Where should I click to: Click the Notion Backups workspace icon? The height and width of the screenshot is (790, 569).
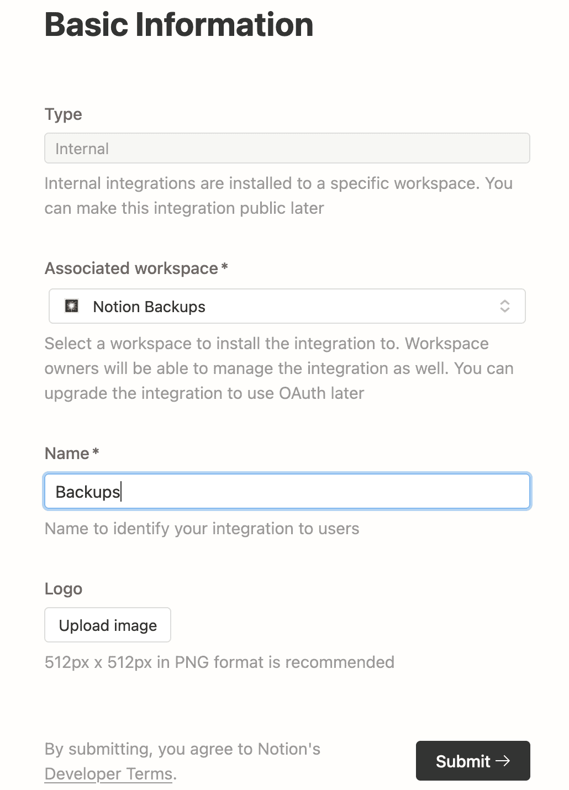(x=72, y=306)
